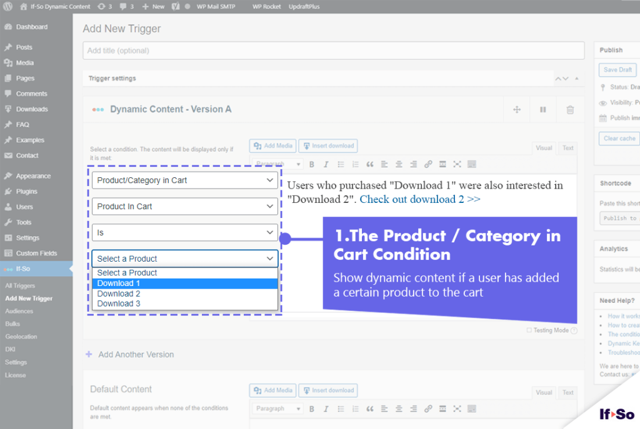Center-align text in the Version A editor
640x429 pixels.
(x=399, y=164)
